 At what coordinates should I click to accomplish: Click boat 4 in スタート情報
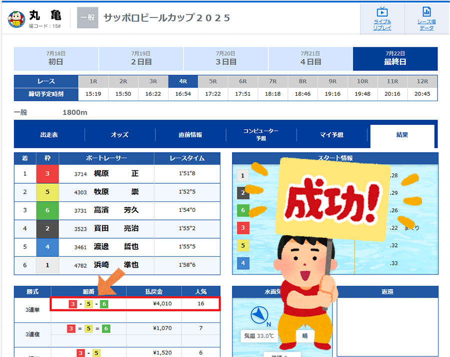243,263
